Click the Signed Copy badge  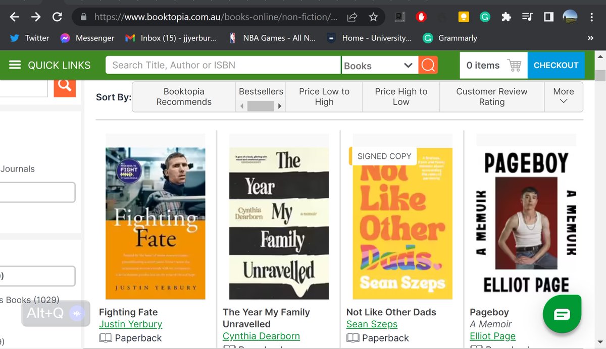coord(383,156)
